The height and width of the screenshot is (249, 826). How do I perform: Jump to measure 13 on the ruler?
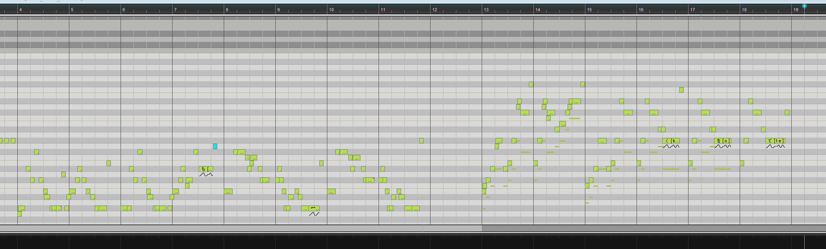(486, 10)
